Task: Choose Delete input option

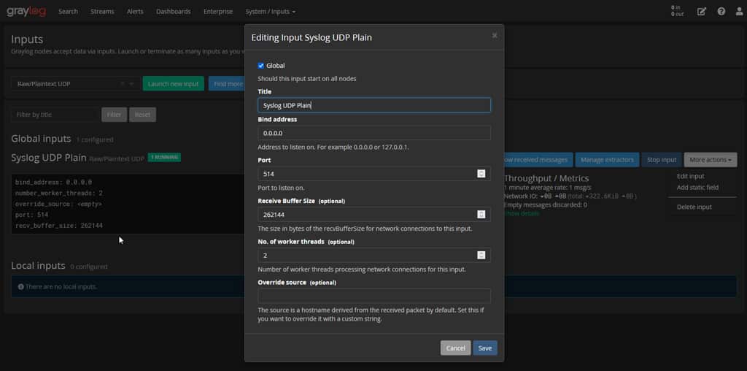Action: tap(694, 207)
